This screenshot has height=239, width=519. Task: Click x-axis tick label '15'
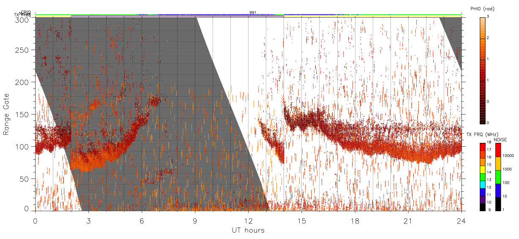(x=302, y=220)
